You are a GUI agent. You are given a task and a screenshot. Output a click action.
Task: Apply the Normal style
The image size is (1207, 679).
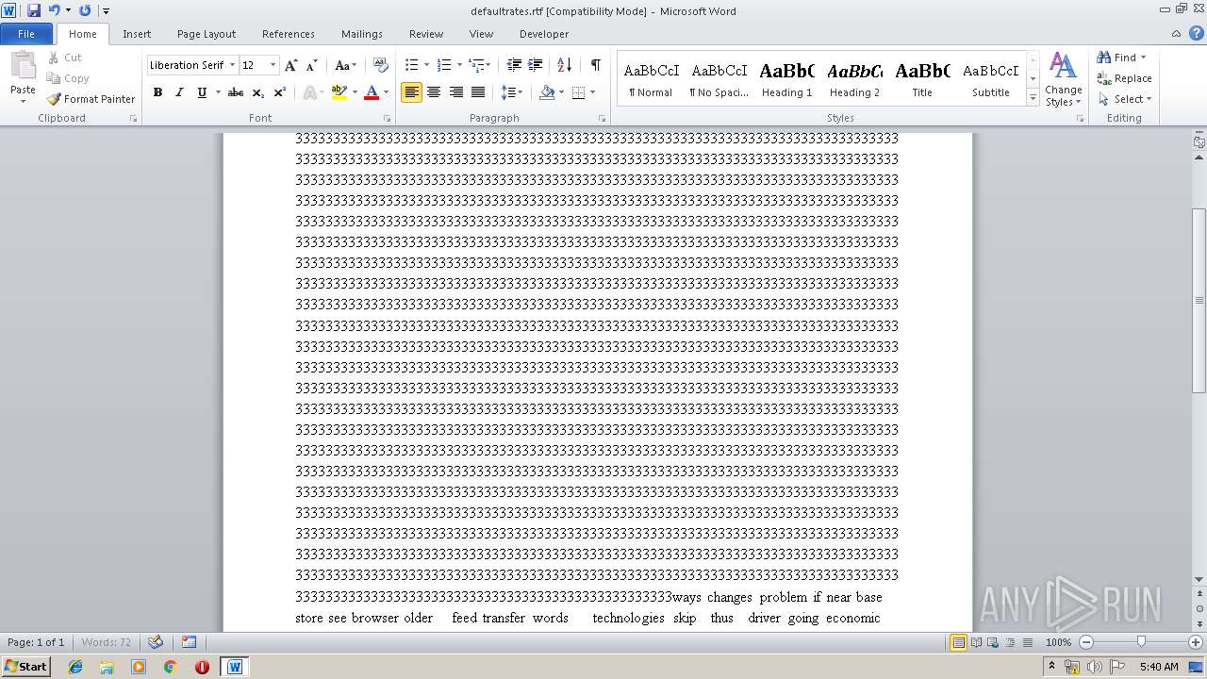click(x=651, y=79)
